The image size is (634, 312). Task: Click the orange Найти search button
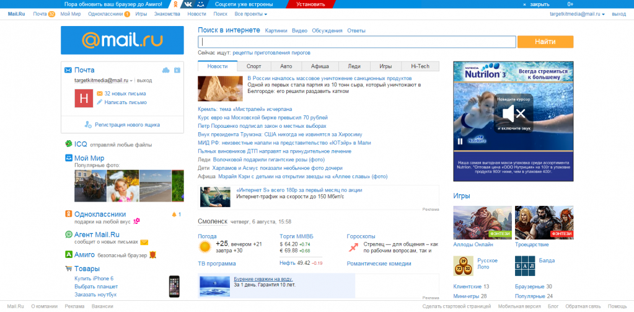[545, 42]
